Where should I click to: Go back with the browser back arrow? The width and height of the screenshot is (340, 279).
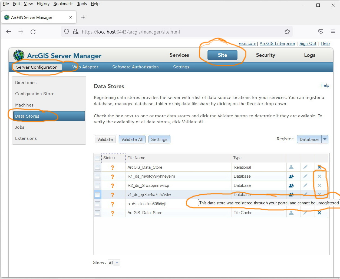pyautogui.click(x=9, y=32)
